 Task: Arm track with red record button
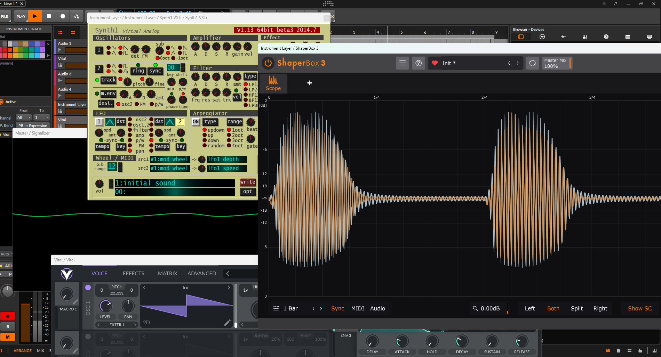(8, 316)
